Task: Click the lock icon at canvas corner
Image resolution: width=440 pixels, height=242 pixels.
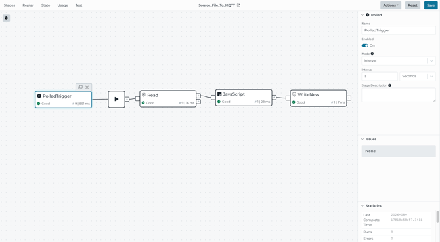Action: point(6,18)
